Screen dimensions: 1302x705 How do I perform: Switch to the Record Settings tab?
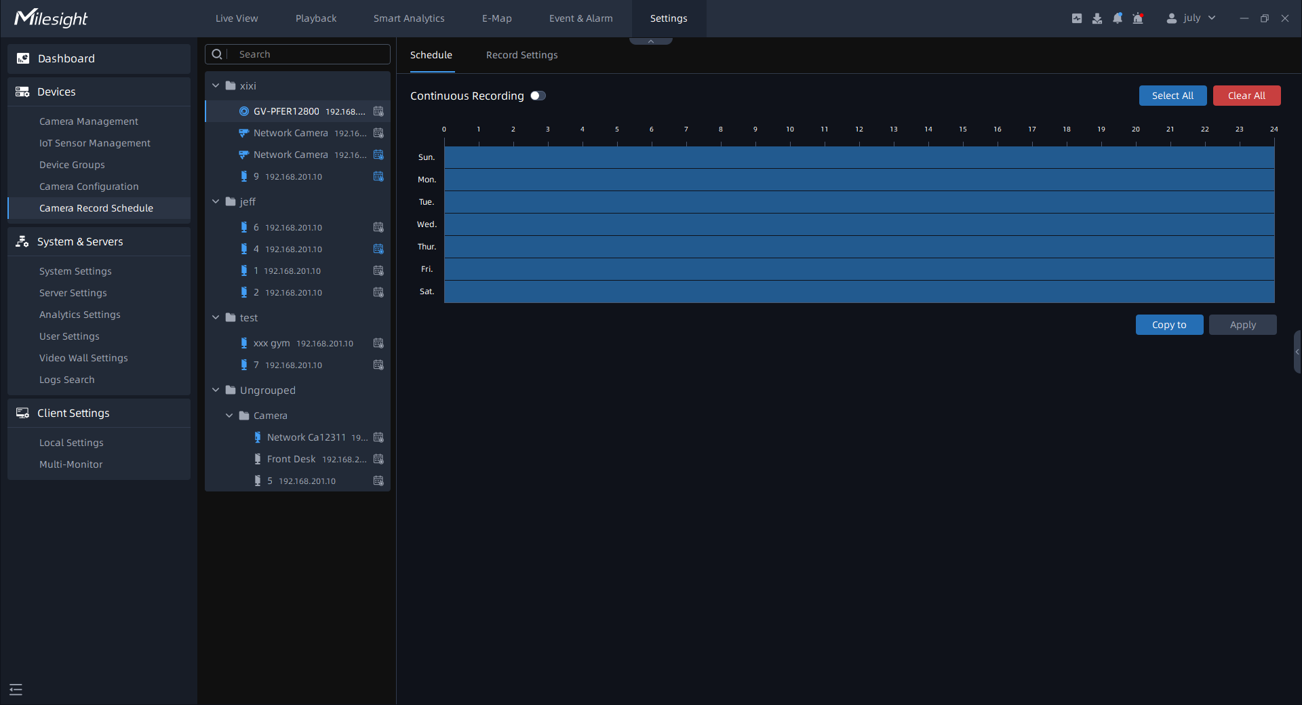[x=521, y=55]
